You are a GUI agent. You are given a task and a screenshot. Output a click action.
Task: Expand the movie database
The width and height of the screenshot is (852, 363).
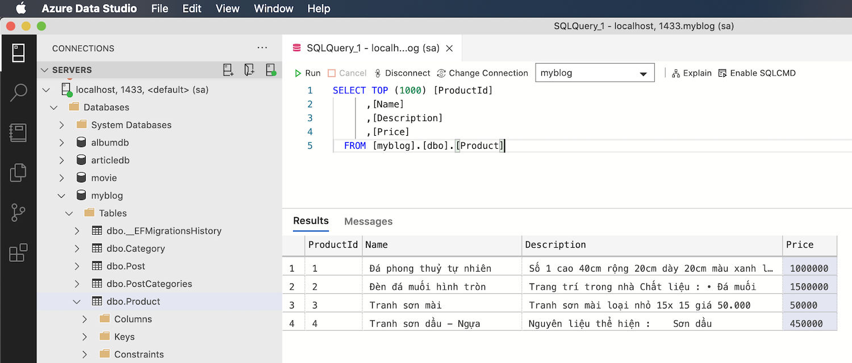click(x=62, y=178)
